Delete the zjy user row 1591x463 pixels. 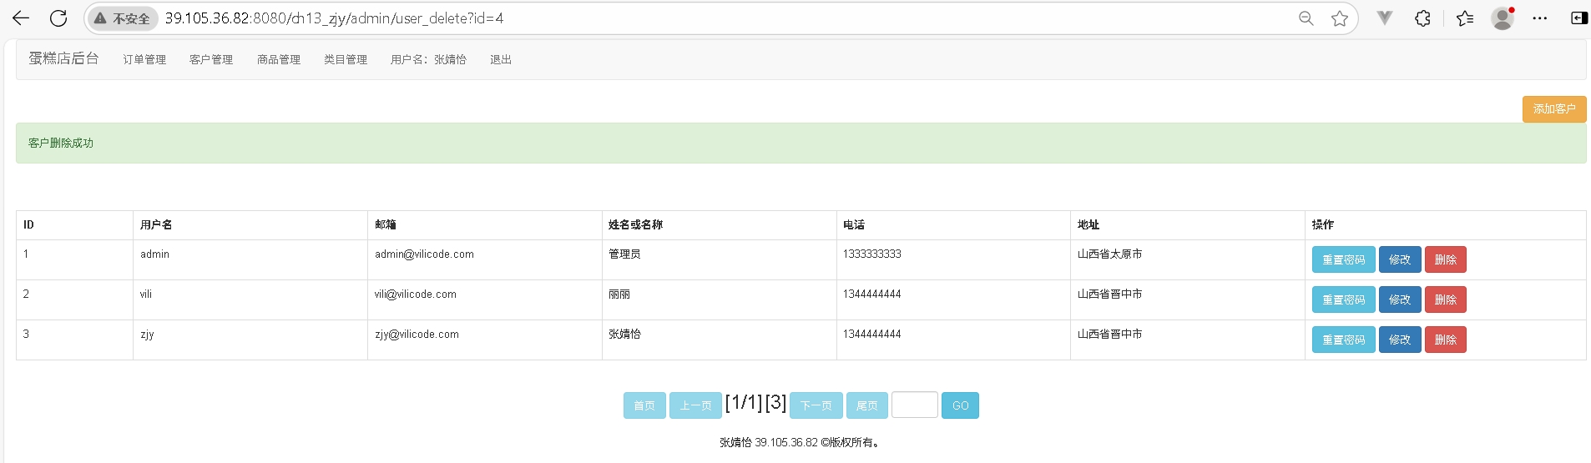pos(1445,340)
